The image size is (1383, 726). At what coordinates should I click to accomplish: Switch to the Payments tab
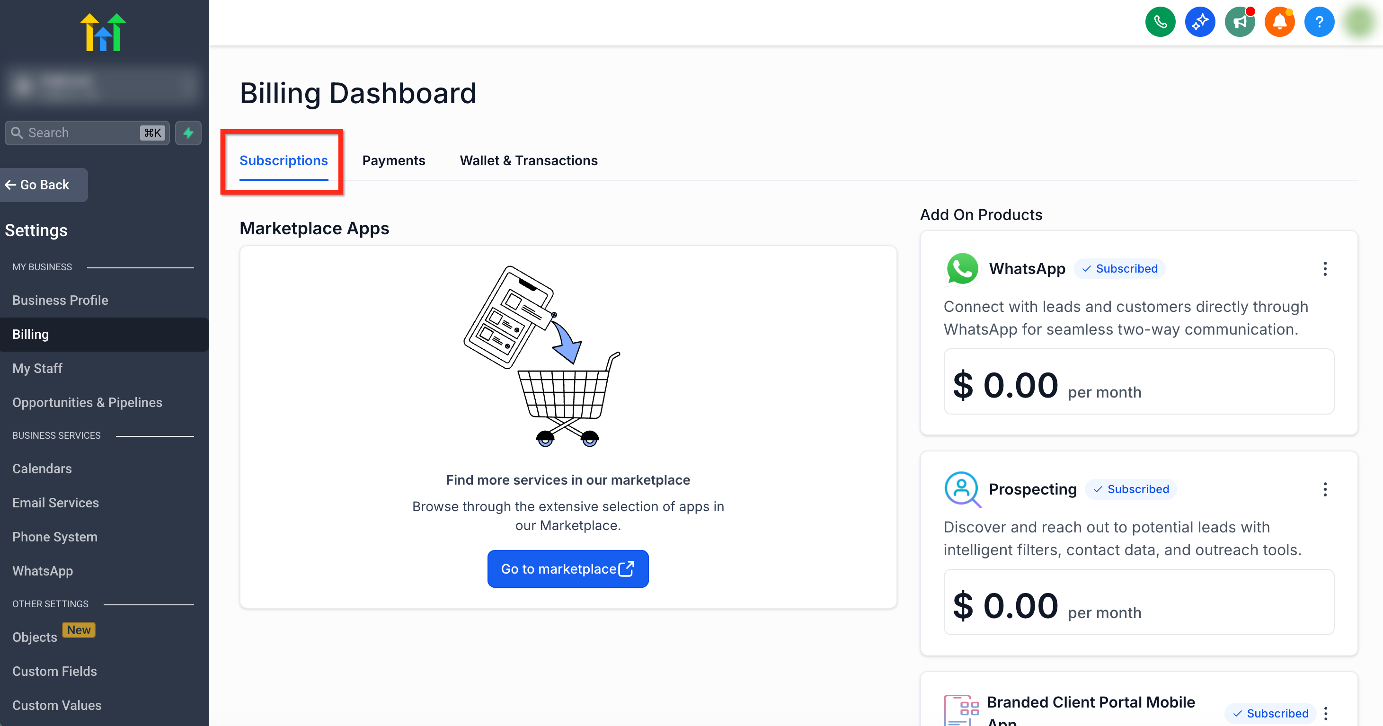[x=393, y=160]
